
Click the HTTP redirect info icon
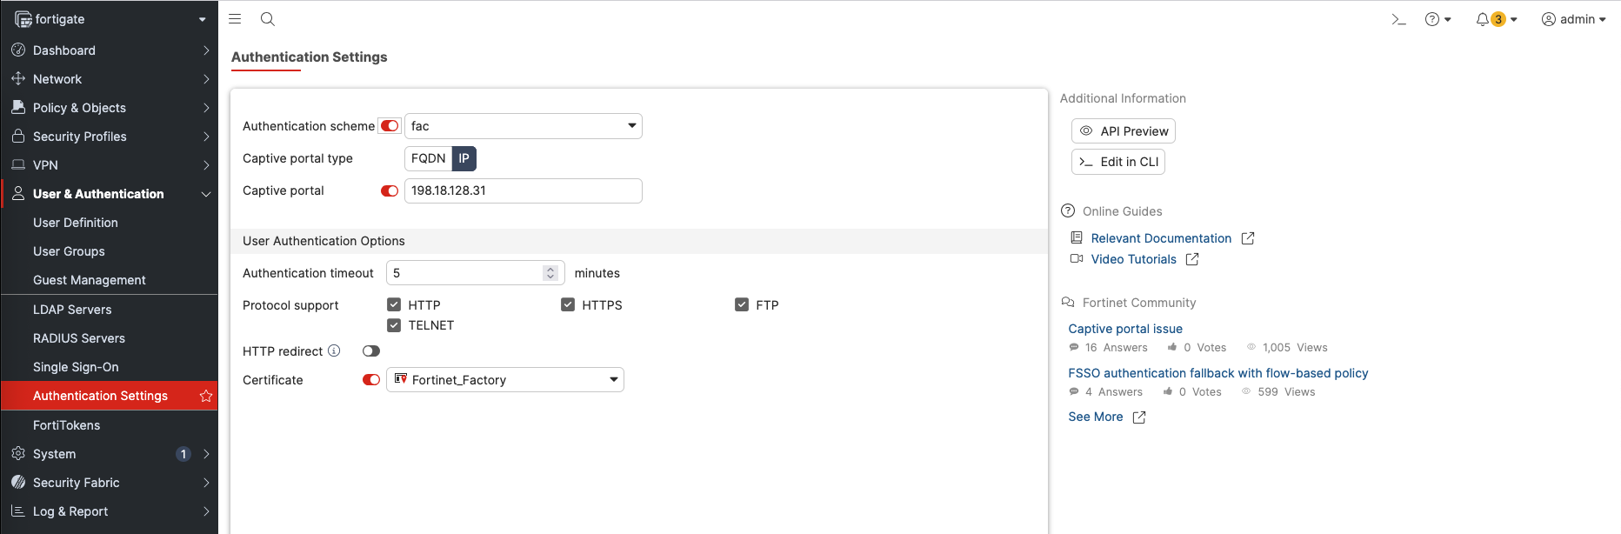tap(334, 351)
